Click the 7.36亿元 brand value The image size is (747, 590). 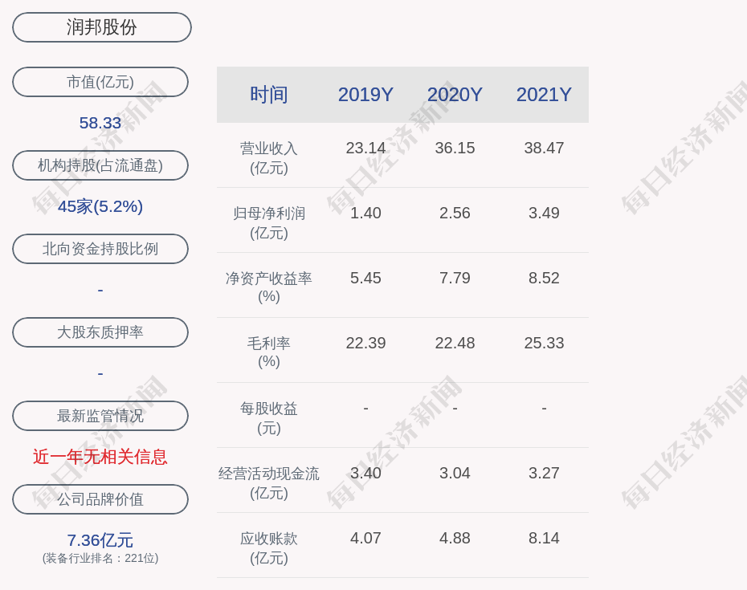coord(100,540)
